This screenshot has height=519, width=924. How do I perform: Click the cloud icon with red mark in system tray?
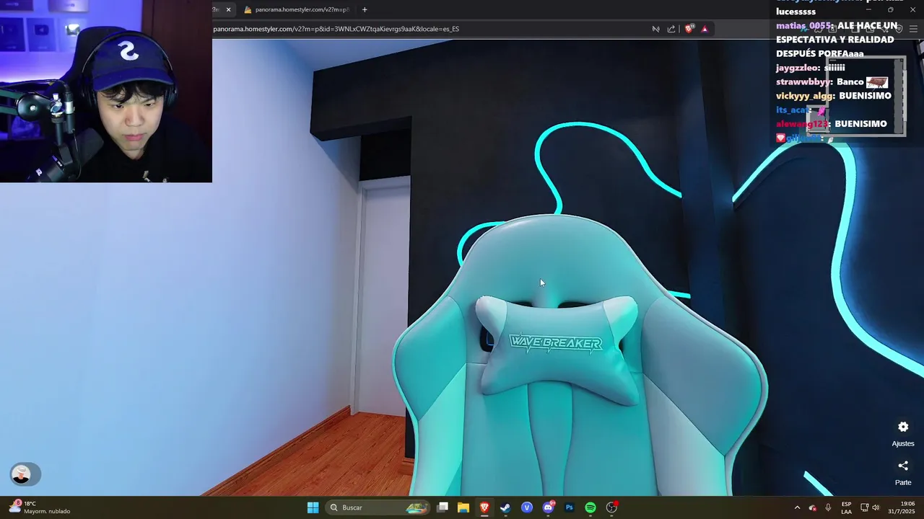[x=812, y=507]
